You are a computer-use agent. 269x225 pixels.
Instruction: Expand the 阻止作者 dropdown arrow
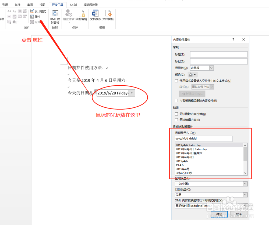(x=69, y=23)
